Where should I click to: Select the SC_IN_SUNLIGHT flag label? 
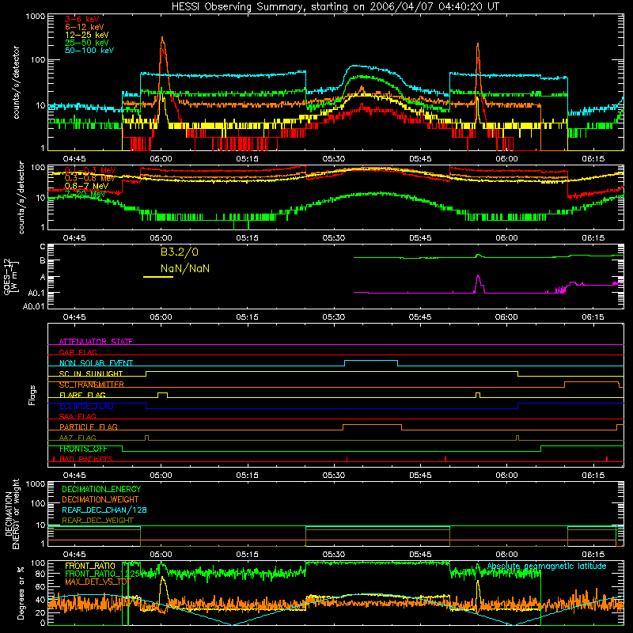[91, 373]
